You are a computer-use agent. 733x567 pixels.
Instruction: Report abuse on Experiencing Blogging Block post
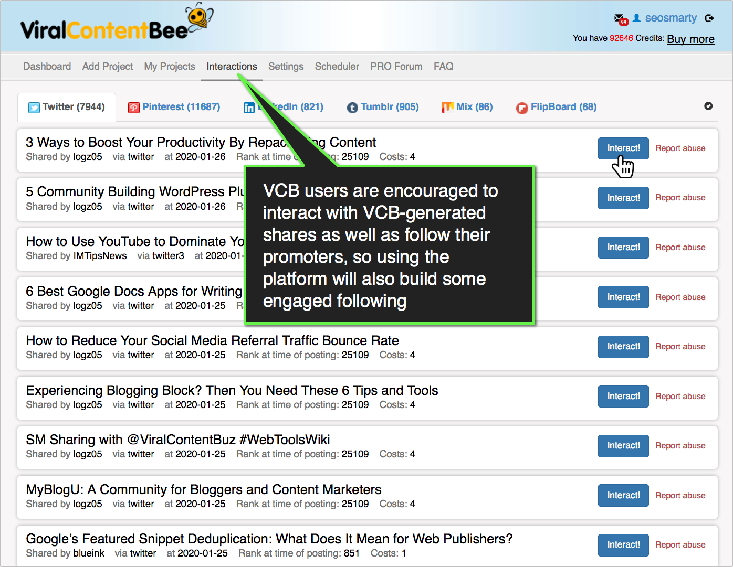[680, 396]
